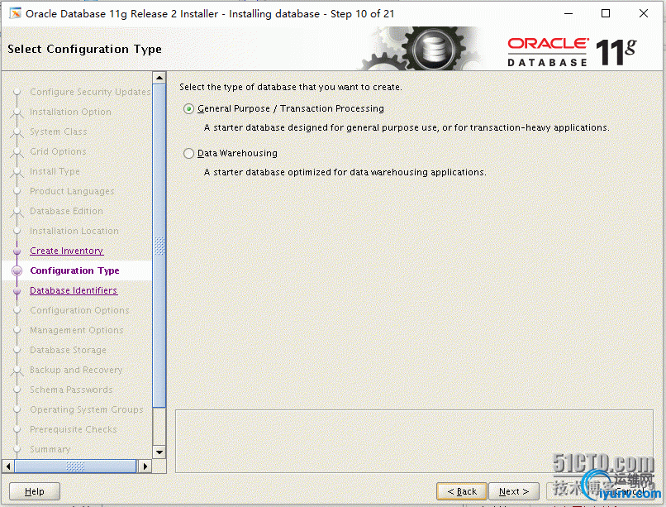This screenshot has height=507, width=666.
Task: Click the Prerequisite Checks step
Action: 73,429
